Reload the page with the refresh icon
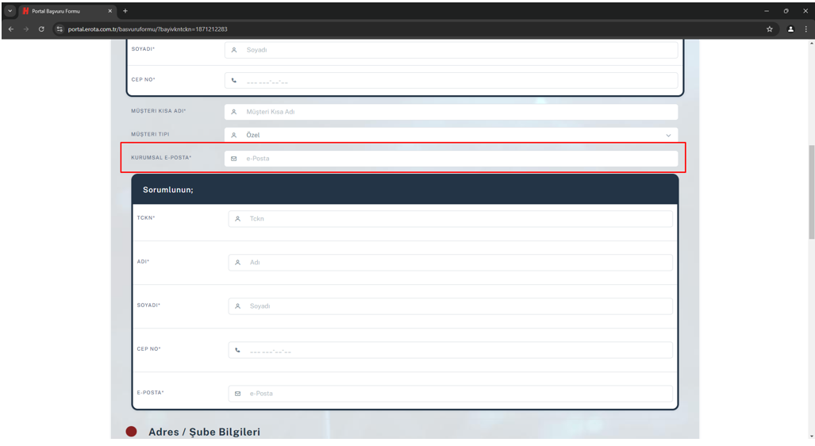 [x=41, y=29]
